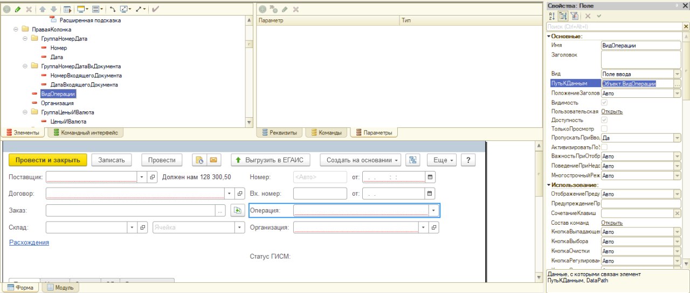Click the cancel X icon in properties toolbar

[x=588, y=16]
